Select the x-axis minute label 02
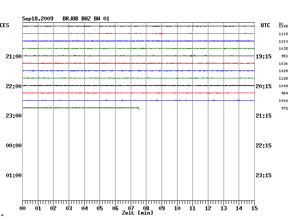This screenshot has height=220, width=290. click(x=53, y=208)
